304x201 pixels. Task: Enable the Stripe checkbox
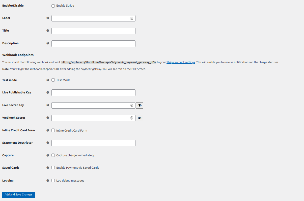coord(53,6)
